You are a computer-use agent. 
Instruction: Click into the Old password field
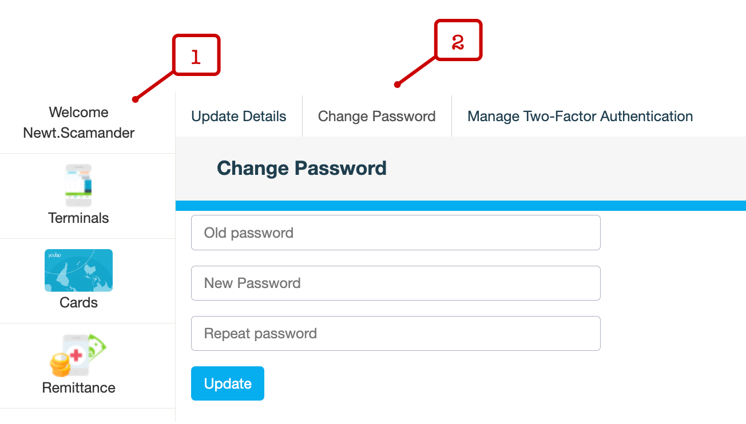coord(395,233)
